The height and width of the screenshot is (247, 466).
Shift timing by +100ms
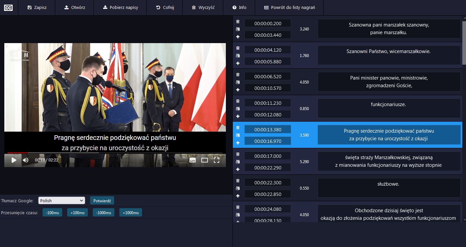tap(78, 213)
